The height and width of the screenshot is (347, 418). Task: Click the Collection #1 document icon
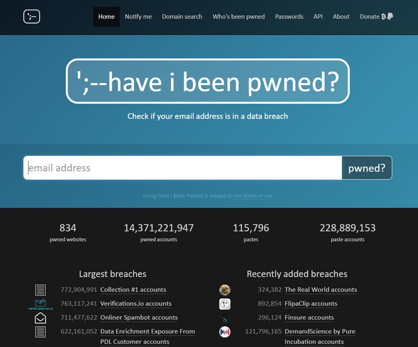[41, 290]
